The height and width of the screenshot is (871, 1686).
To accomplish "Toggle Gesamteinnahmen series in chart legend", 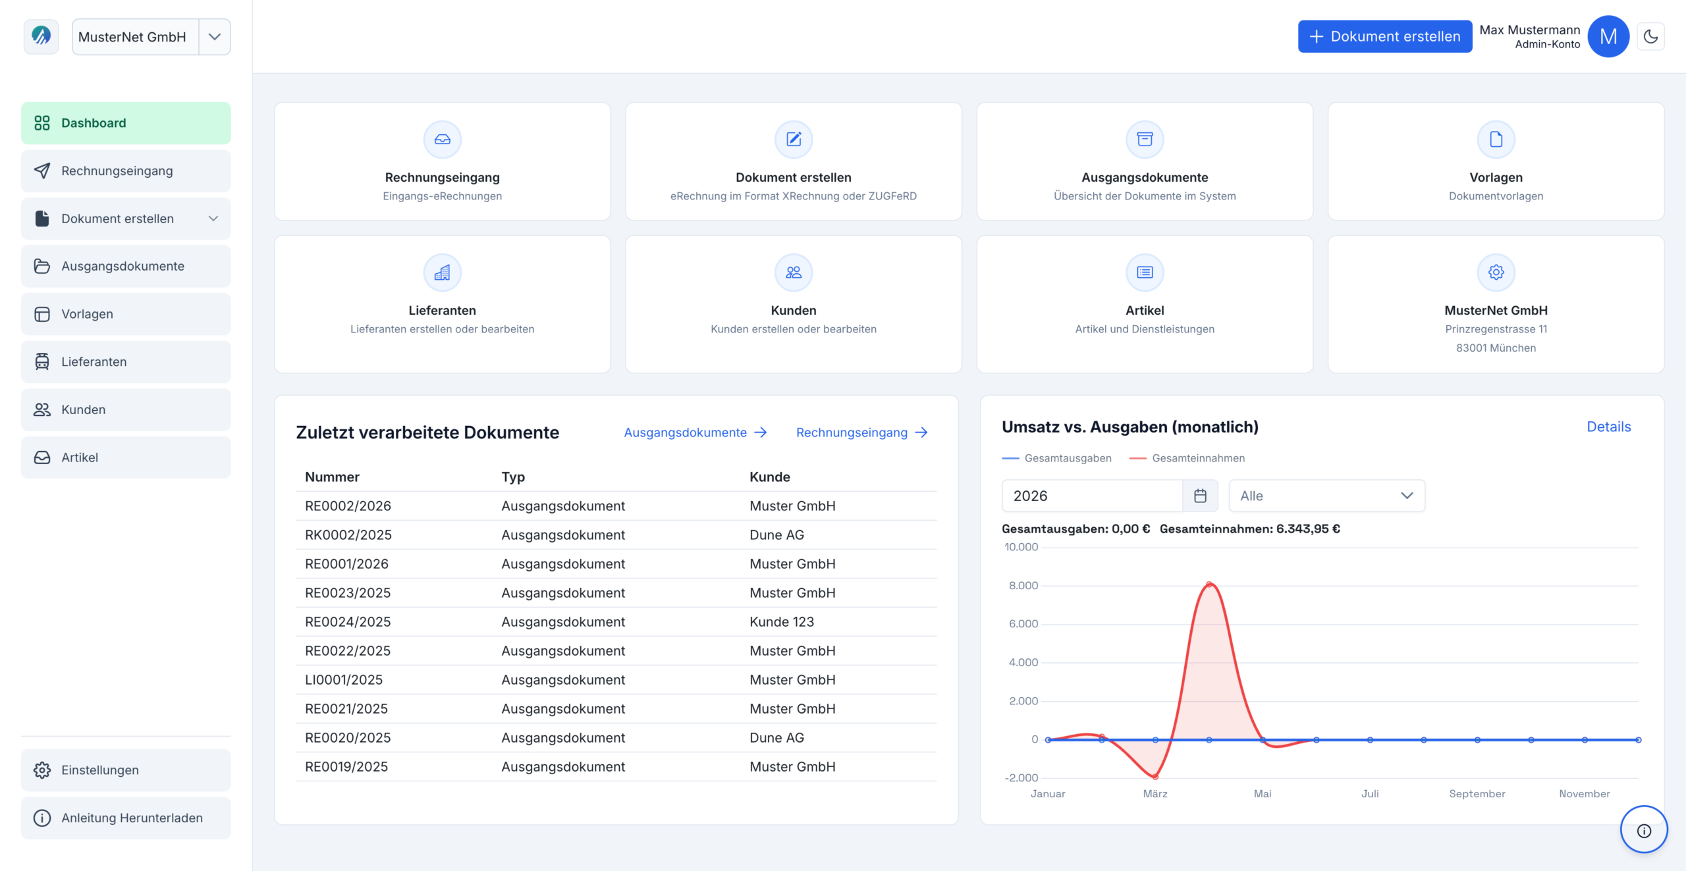I will tap(1187, 458).
